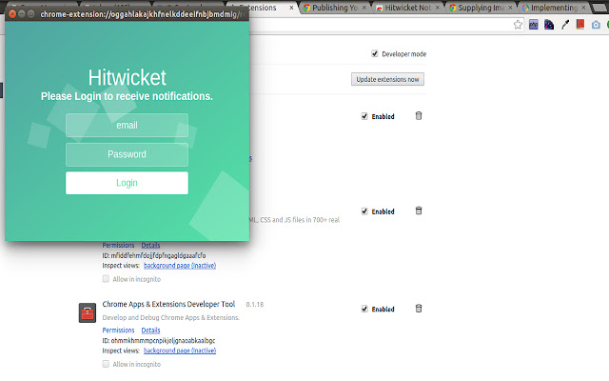Open the red book extension icon
The image size is (609, 381).
tap(580, 25)
